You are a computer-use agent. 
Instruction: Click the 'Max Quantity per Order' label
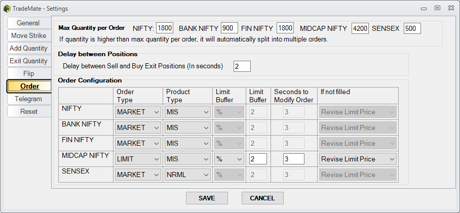pos(92,28)
